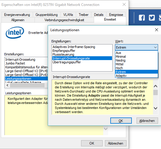The width and height of the screenshot is (161, 149).
Task: Select Kompatibilitätsmodus für ältere setting
Action: pyautogui.click(x=27, y=67)
